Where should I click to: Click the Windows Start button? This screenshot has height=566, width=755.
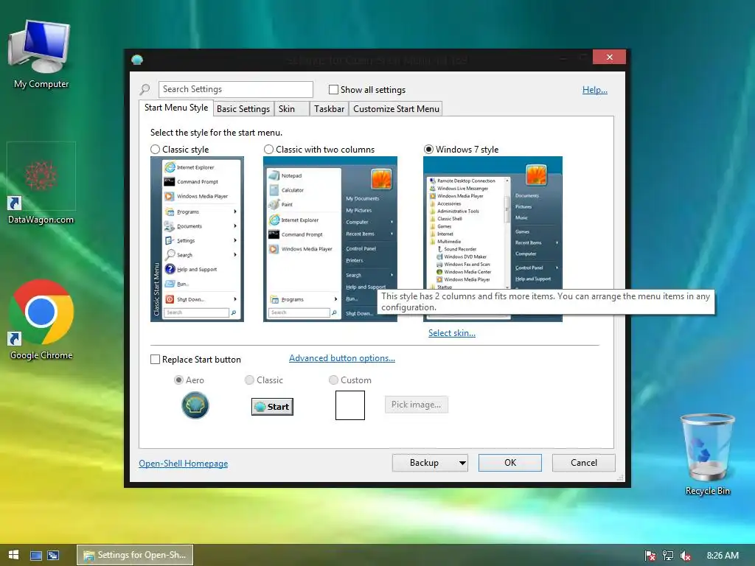13,555
